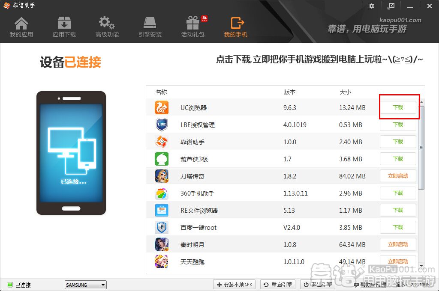Click the connected phone illustration
The image size is (439, 291).
coord(71,153)
